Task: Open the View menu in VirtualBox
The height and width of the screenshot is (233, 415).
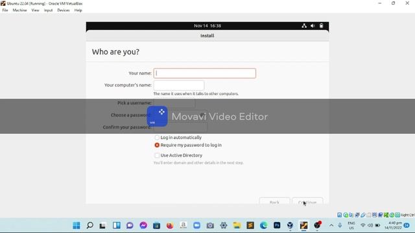Action: click(x=35, y=10)
